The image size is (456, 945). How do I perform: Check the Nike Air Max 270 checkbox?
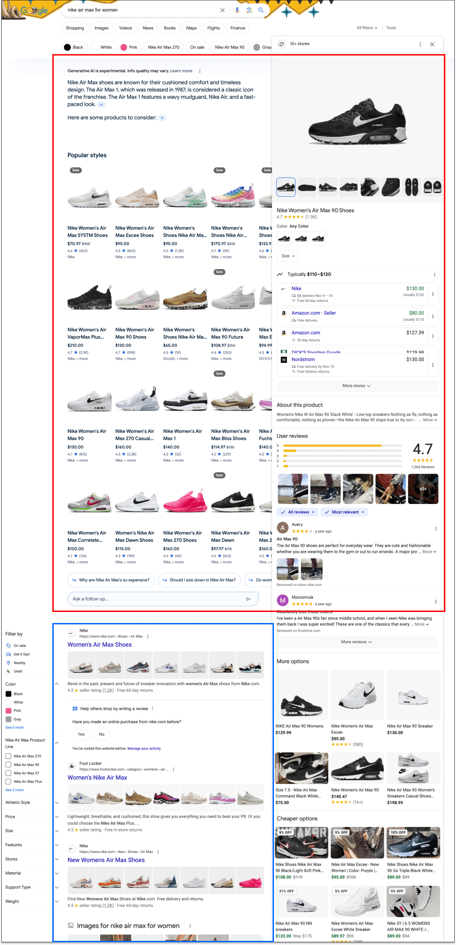(8, 756)
